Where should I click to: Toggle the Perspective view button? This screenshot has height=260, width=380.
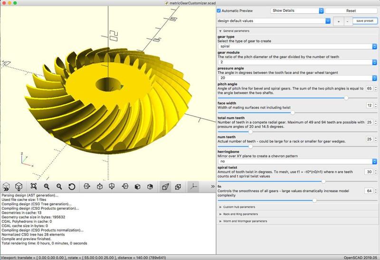[x=165, y=187]
